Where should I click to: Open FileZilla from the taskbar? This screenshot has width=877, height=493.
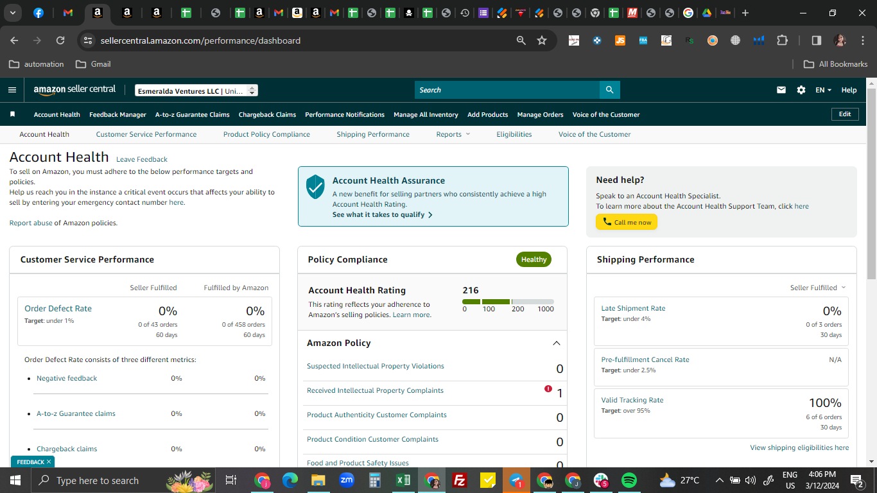click(460, 480)
